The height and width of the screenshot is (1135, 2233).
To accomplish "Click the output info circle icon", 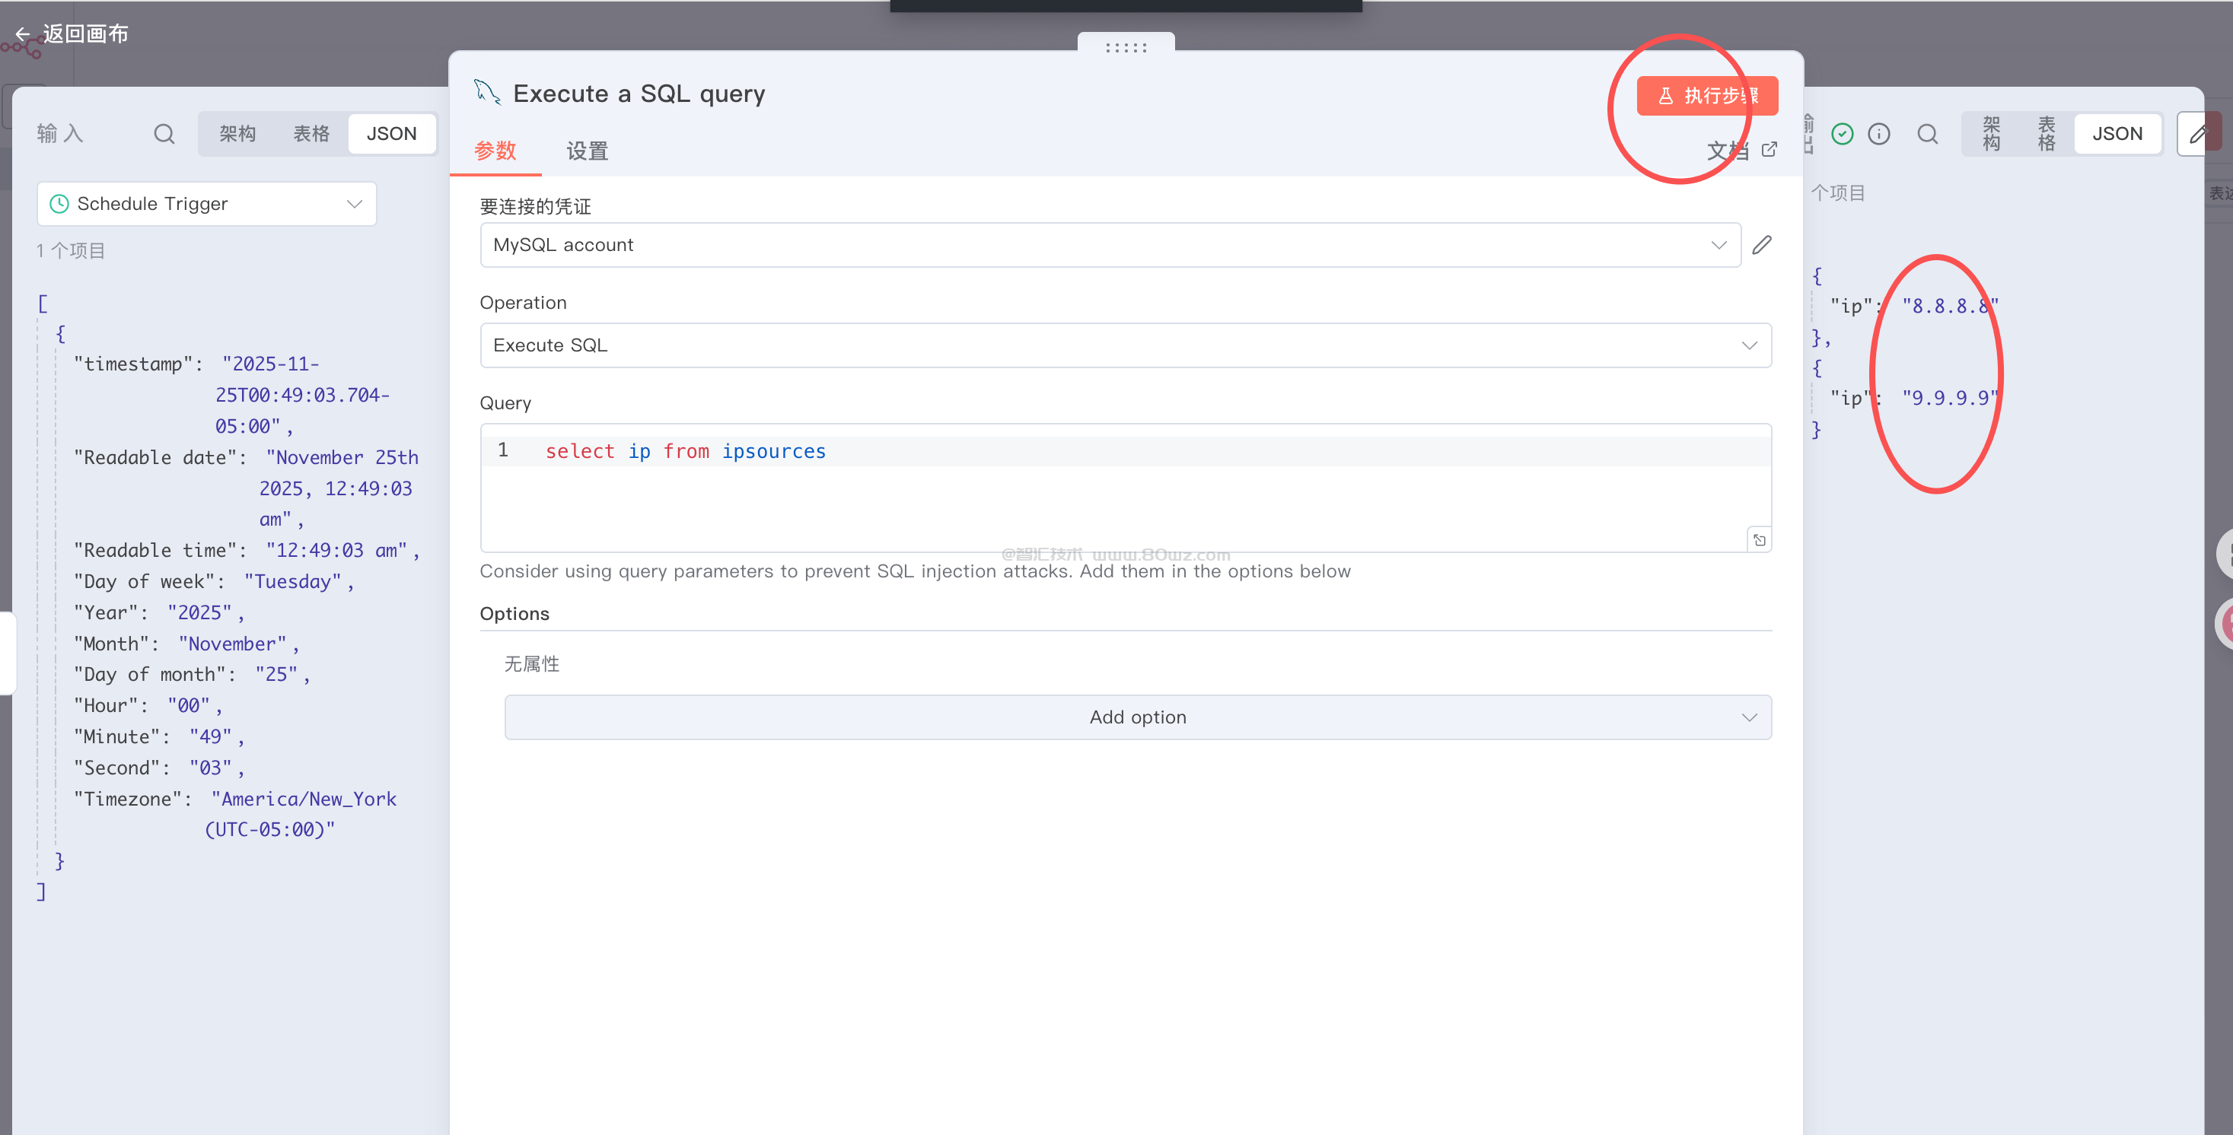I will [x=1878, y=133].
